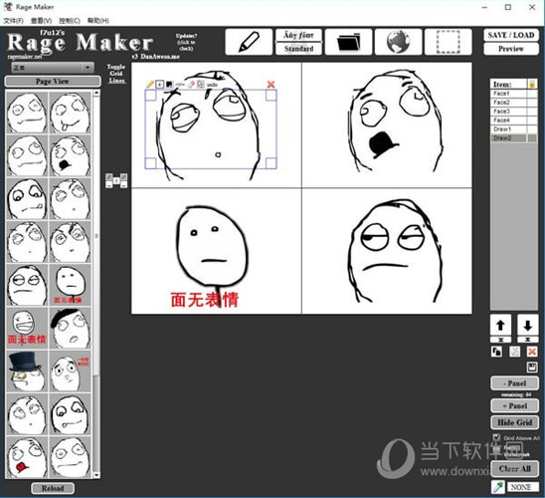The image size is (545, 498).
Task: Click the face list vertical scrollbar
Action: coord(96,237)
